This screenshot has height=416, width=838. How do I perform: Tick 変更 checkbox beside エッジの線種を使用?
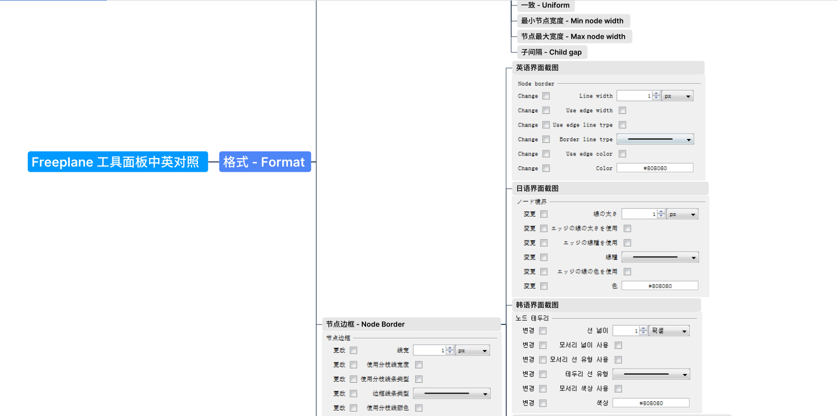click(x=544, y=243)
